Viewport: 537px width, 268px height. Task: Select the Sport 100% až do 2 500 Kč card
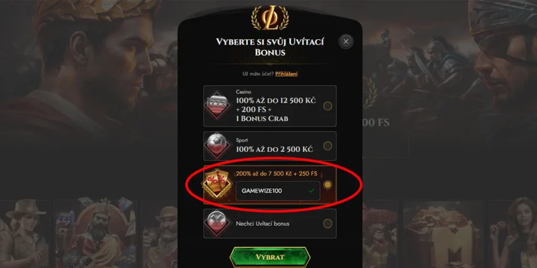click(270, 146)
